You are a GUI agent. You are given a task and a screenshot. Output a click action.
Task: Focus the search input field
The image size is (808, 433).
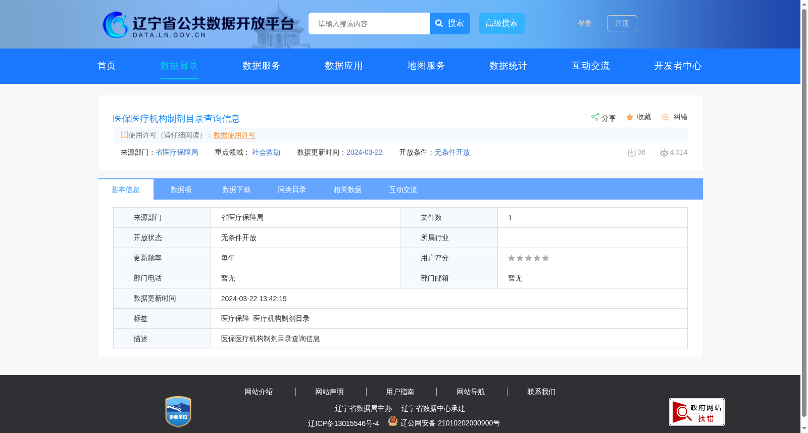pos(369,23)
